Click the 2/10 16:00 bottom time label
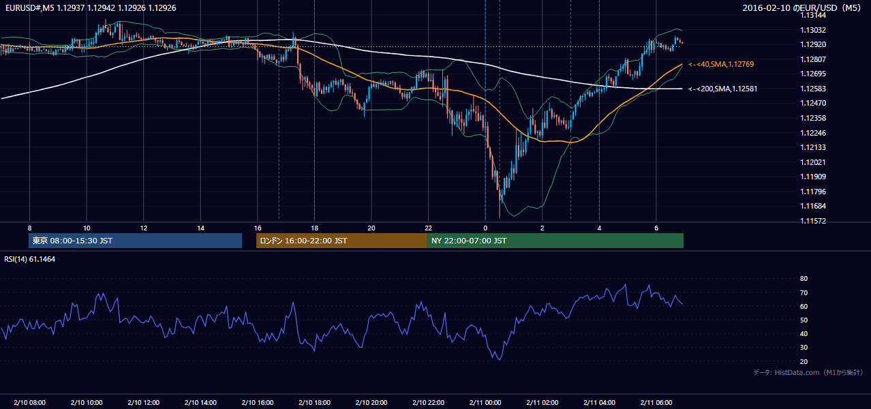The image size is (871, 409). pyautogui.click(x=257, y=403)
